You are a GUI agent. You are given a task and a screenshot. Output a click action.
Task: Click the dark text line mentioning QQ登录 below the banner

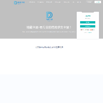pos(49,47)
